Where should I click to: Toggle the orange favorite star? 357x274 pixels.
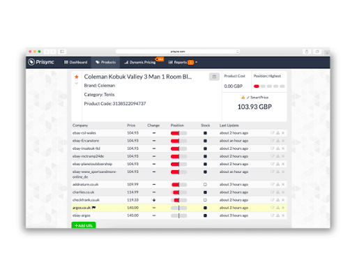pyautogui.click(x=77, y=77)
